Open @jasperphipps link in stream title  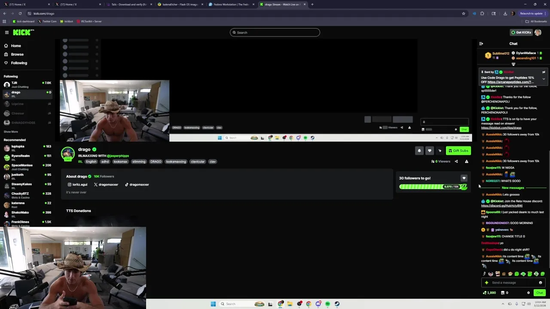(118, 156)
